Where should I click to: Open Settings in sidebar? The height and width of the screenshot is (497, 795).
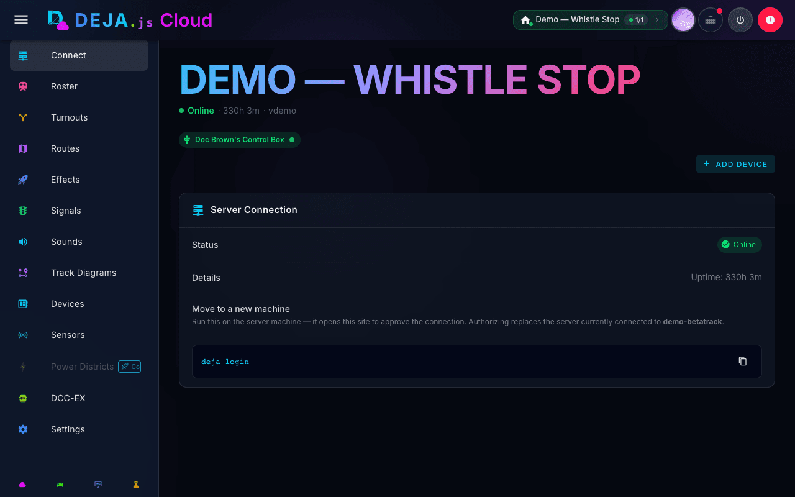[x=79, y=429]
